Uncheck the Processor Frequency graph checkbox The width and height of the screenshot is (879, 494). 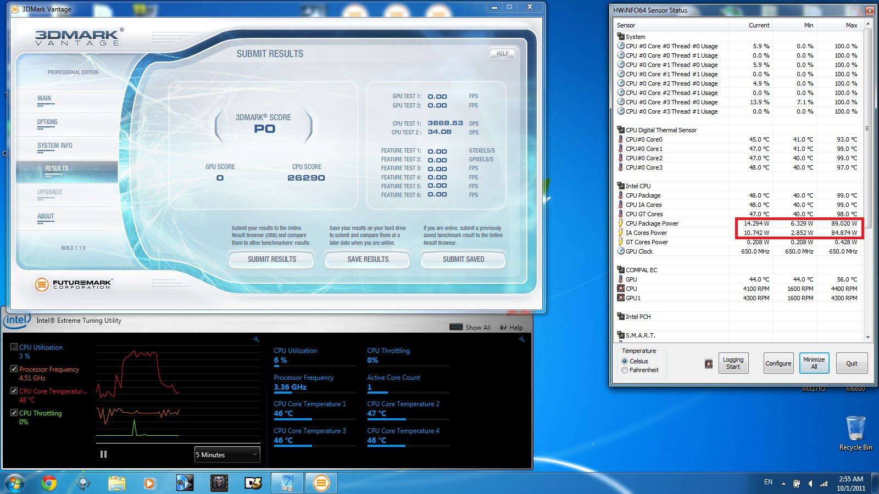tap(14, 369)
